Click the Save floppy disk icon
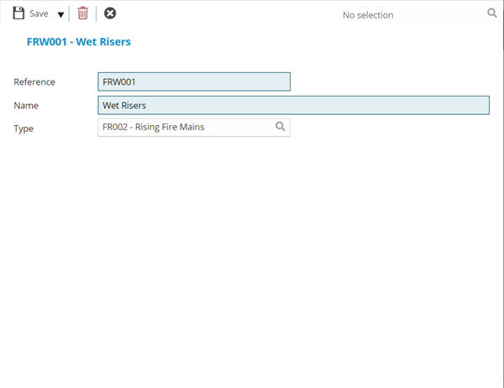 click(18, 13)
